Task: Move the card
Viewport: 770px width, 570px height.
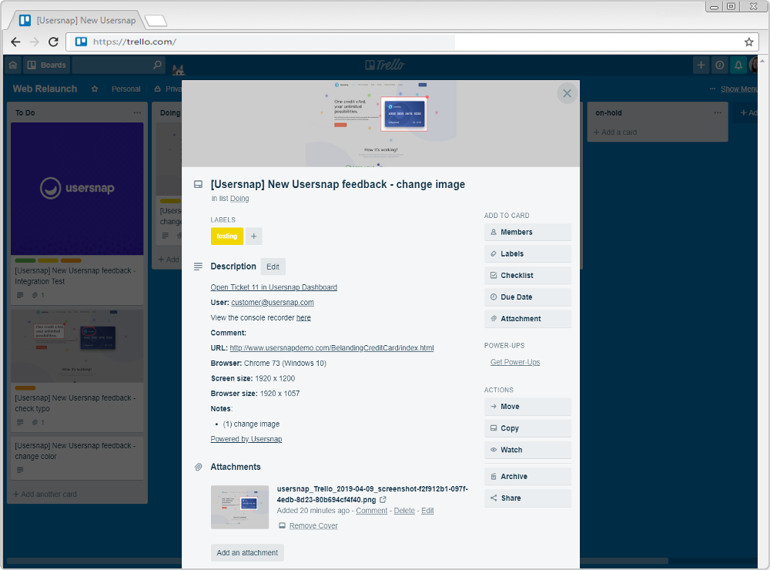Action: pyautogui.click(x=527, y=407)
